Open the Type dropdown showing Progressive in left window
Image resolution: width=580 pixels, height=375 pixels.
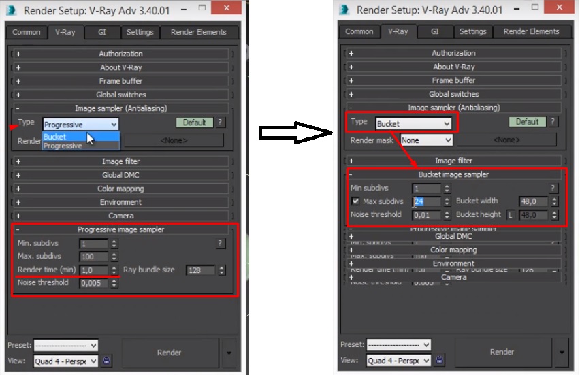tap(80, 125)
